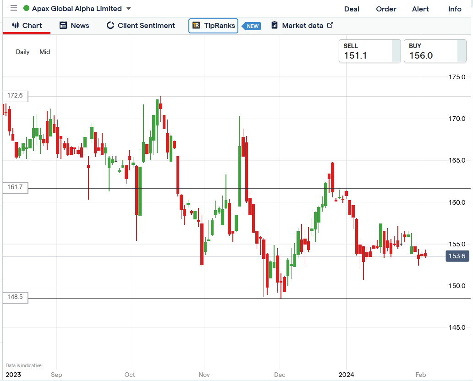Screen dimensions: 473x381
Task: Open the Market data link
Action: 302,26
